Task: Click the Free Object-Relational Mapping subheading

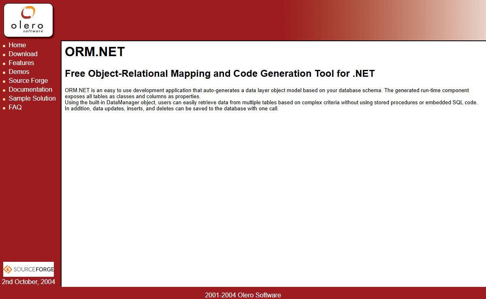Action: pyautogui.click(x=220, y=74)
